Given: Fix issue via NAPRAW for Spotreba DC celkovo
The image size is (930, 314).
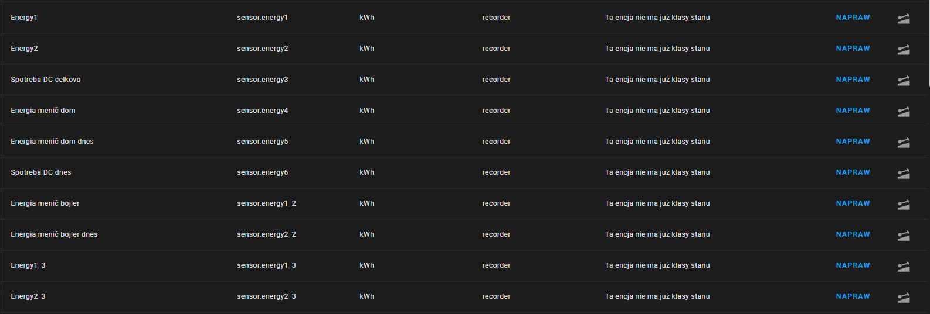Looking at the screenshot, I should [x=853, y=80].
